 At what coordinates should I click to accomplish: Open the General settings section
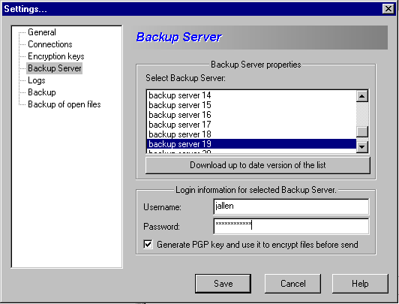[42, 32]
